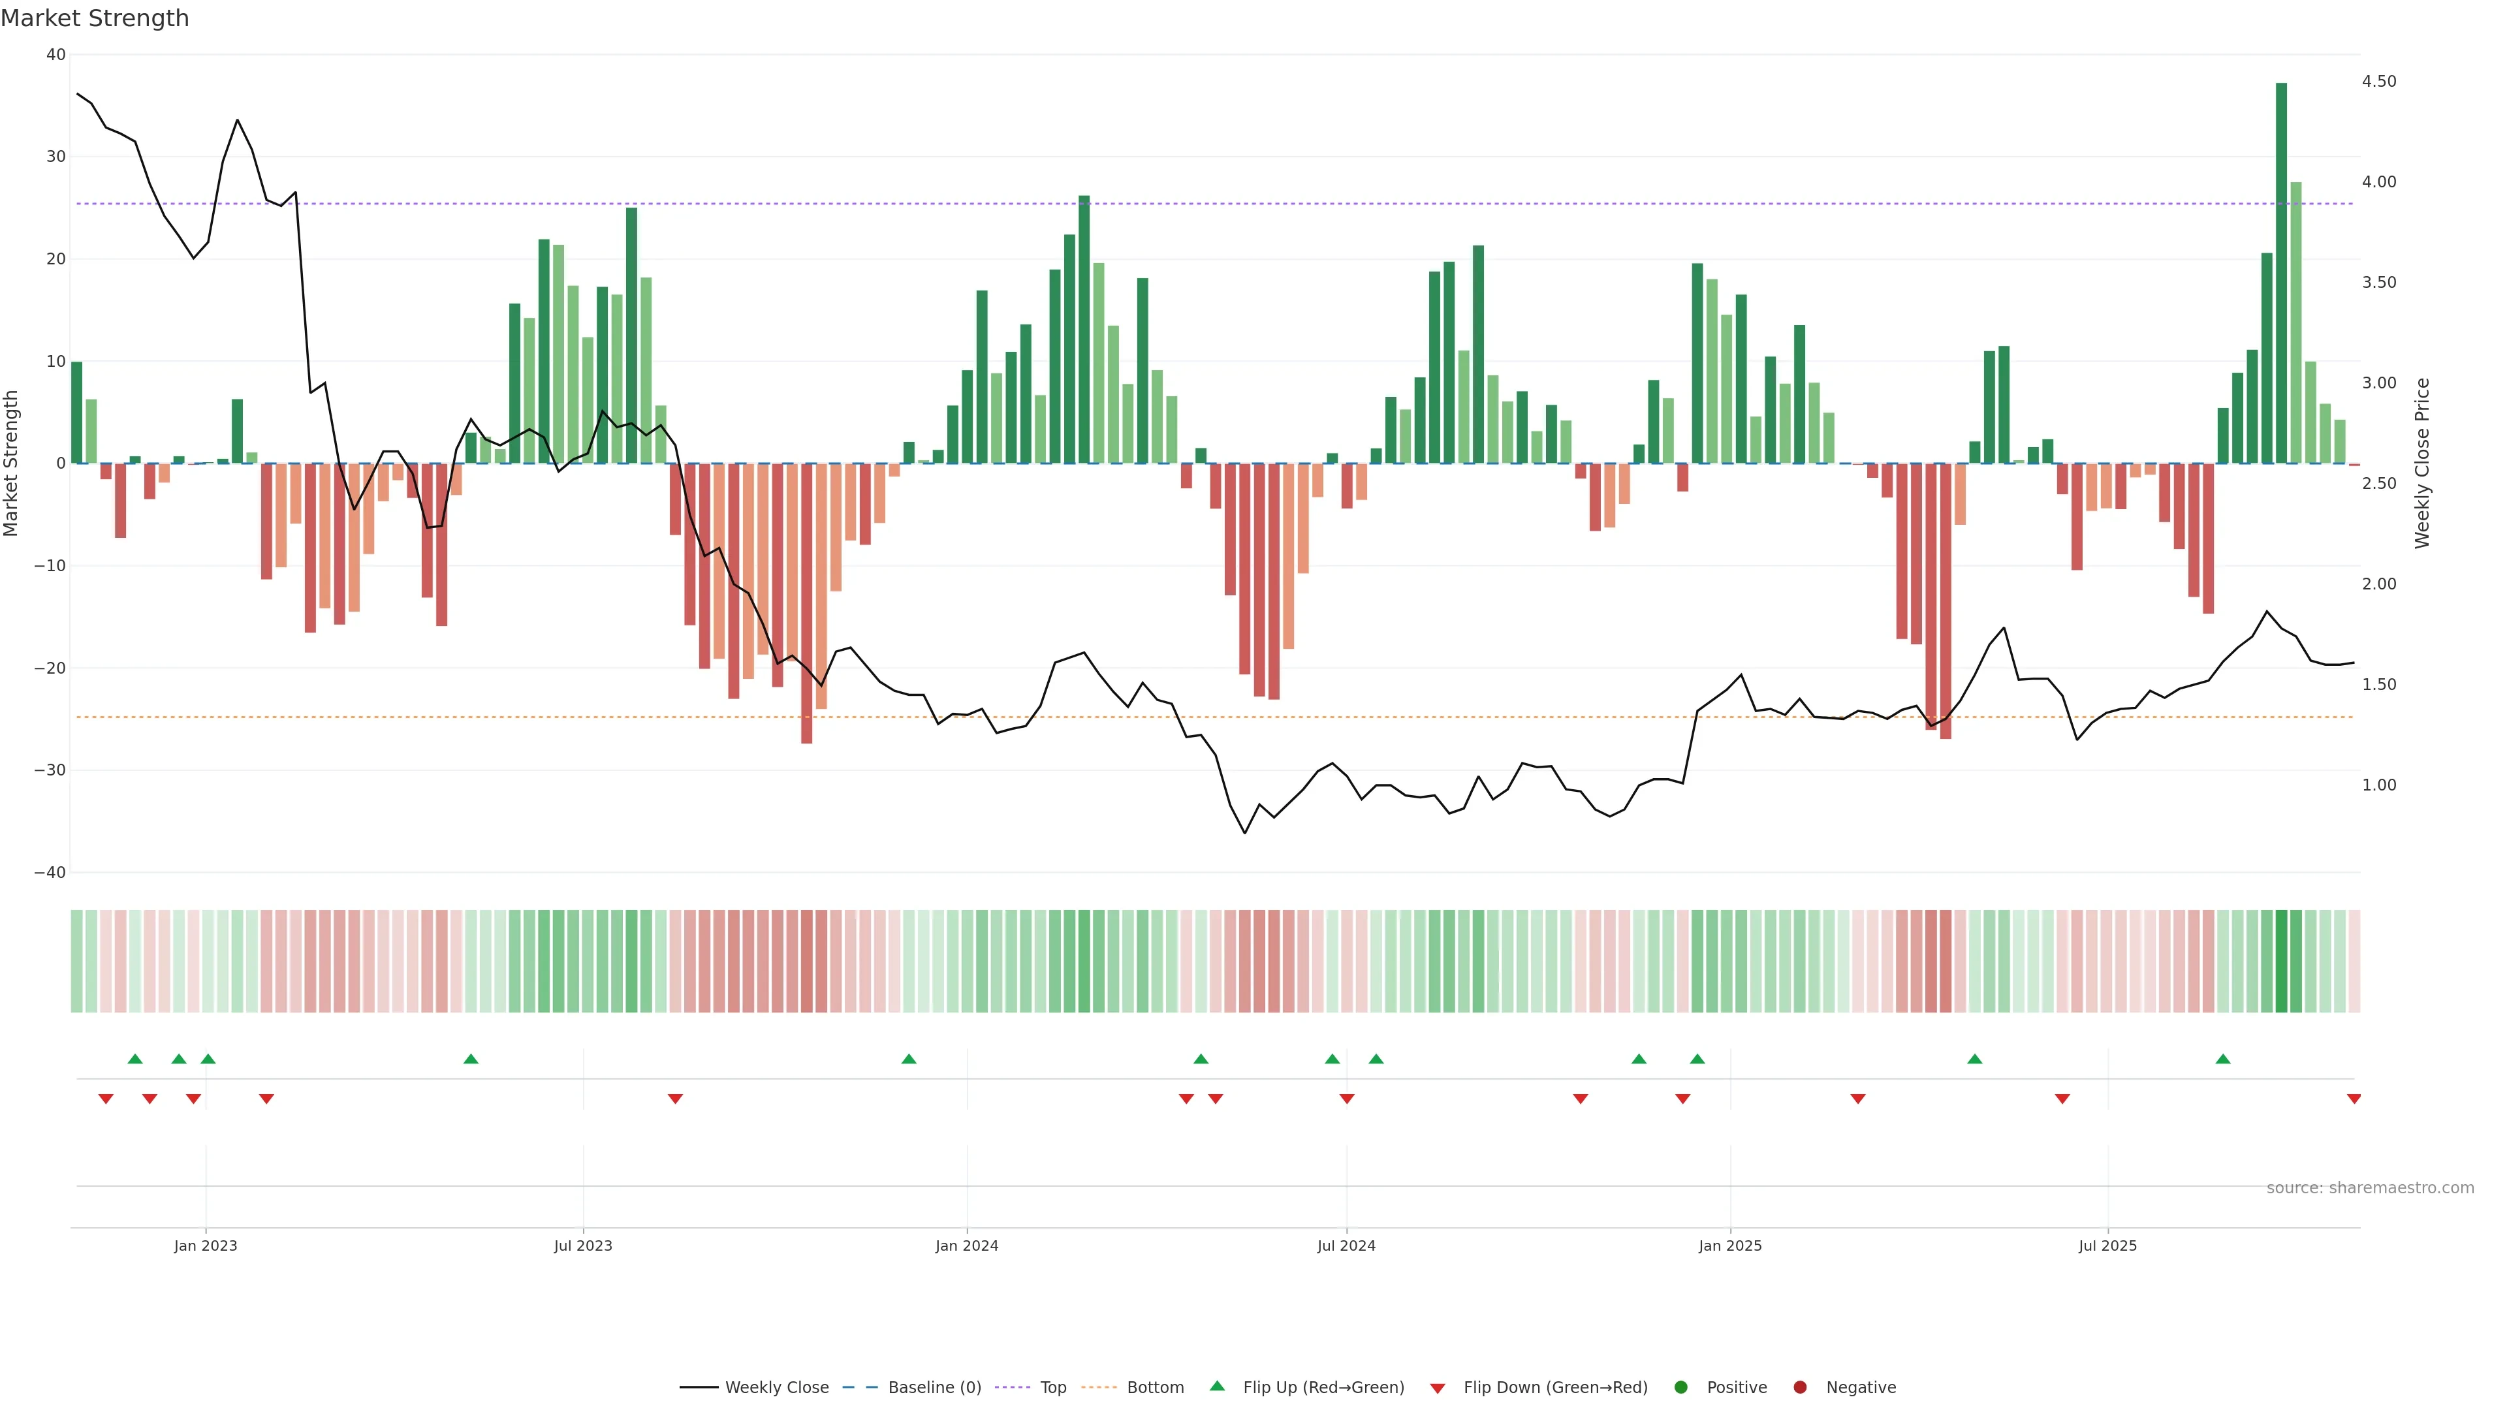The width and height of the screenshot is (2507, 1410).
Task: Click the Negative red circle legend icon
Action: (x=1799, y=1388)
